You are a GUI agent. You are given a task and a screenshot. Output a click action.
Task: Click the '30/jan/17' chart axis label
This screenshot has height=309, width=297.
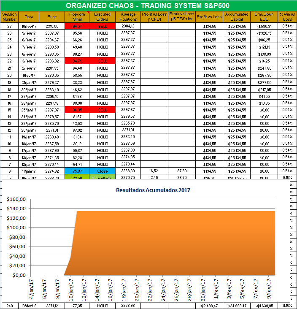tap(203, 290)
